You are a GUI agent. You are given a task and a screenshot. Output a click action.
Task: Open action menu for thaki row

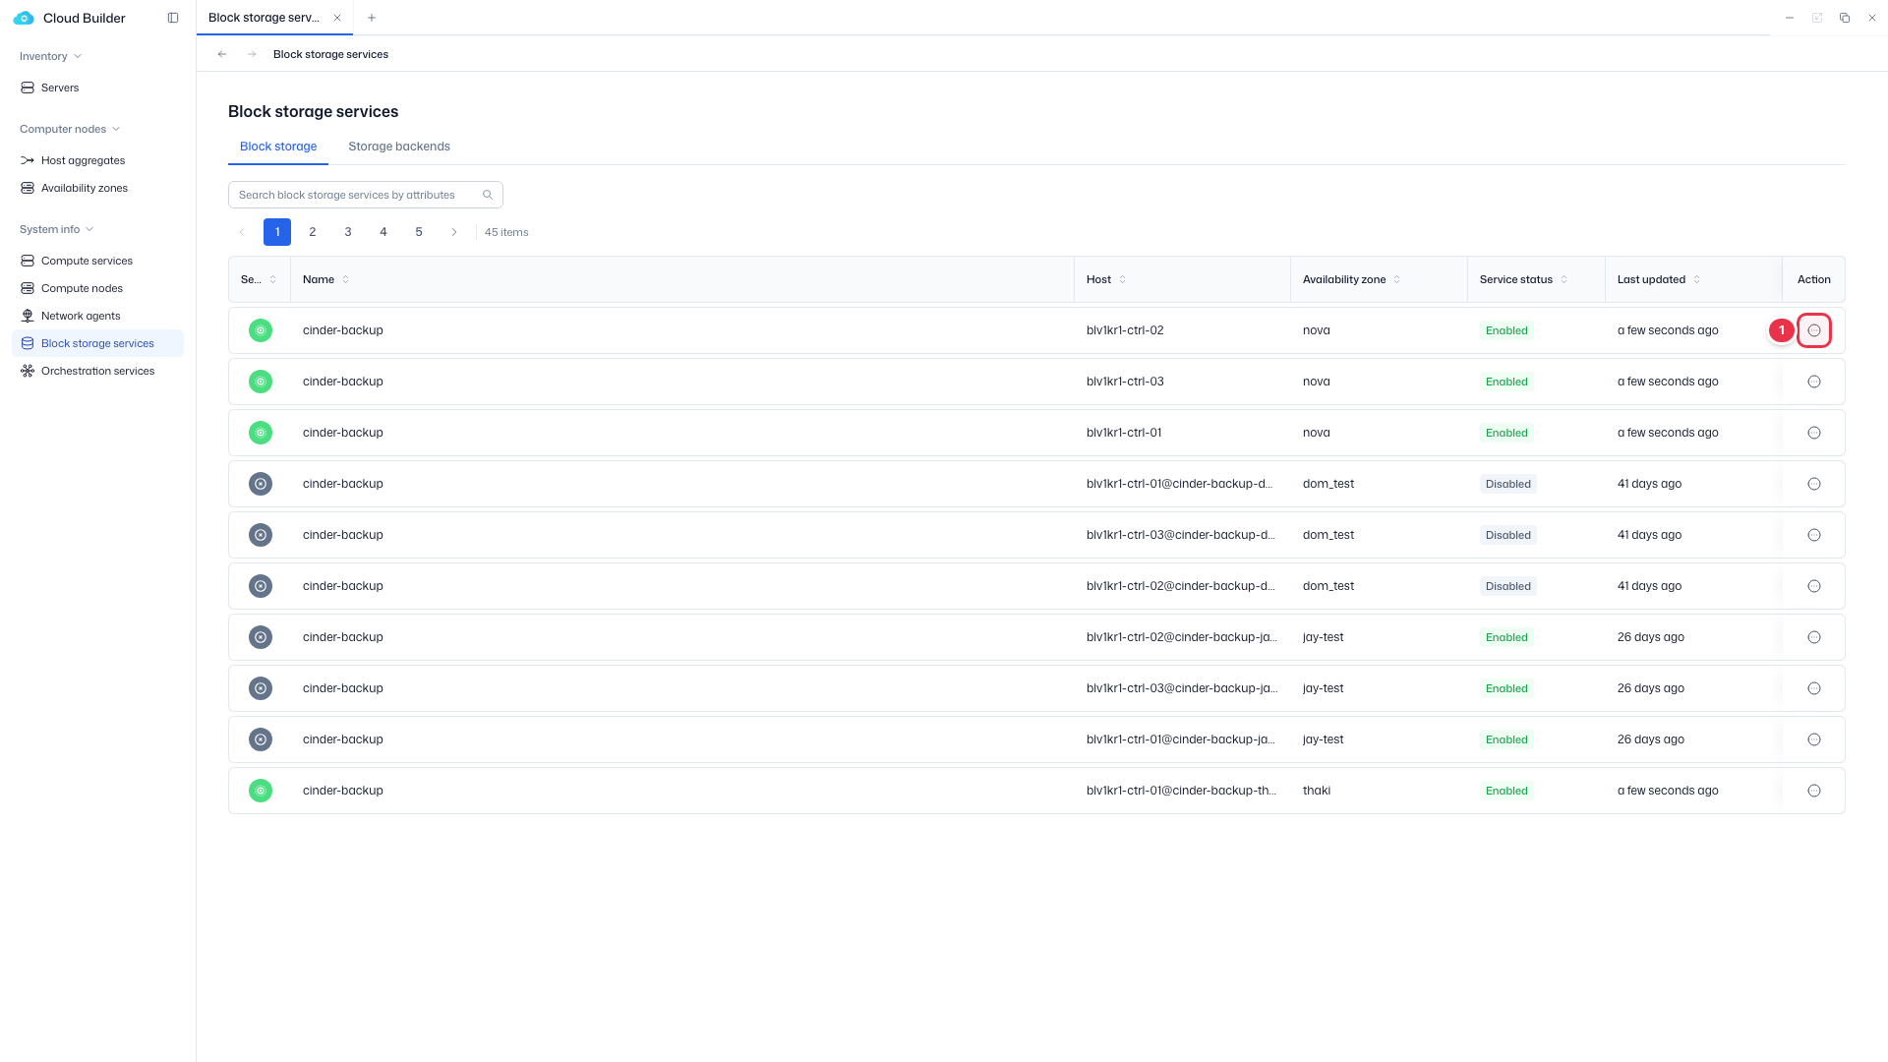coord(1814,791)
